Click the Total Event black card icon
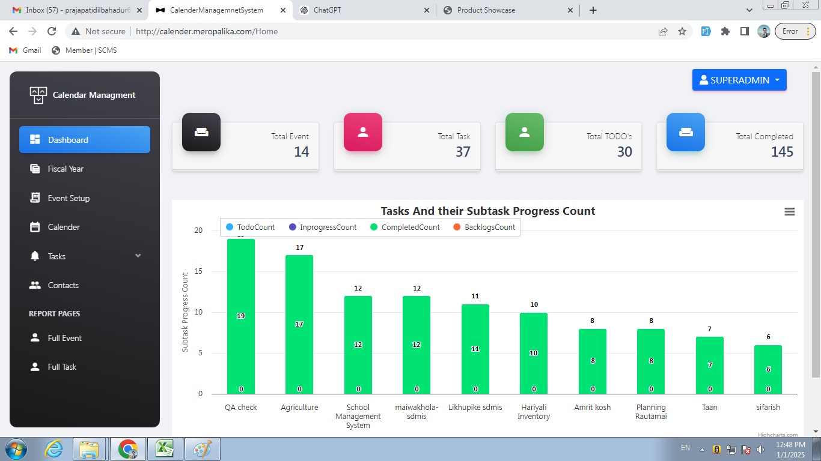The width and height of the screenshot is (821, 461). click(x=201, y=132)
